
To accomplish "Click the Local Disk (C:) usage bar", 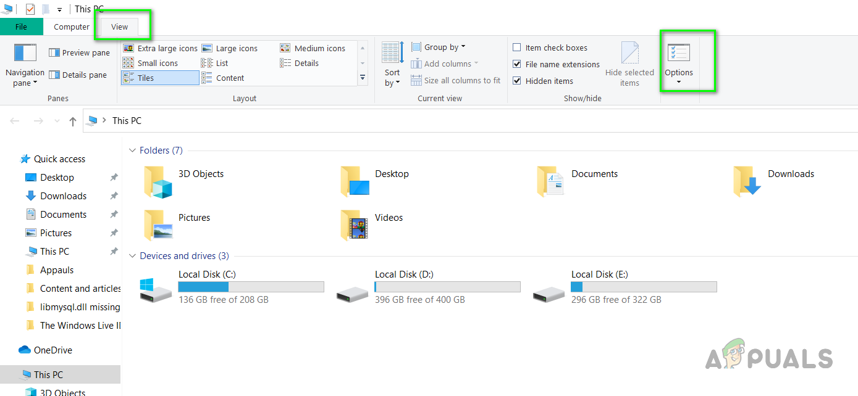I will coord(251,287).
